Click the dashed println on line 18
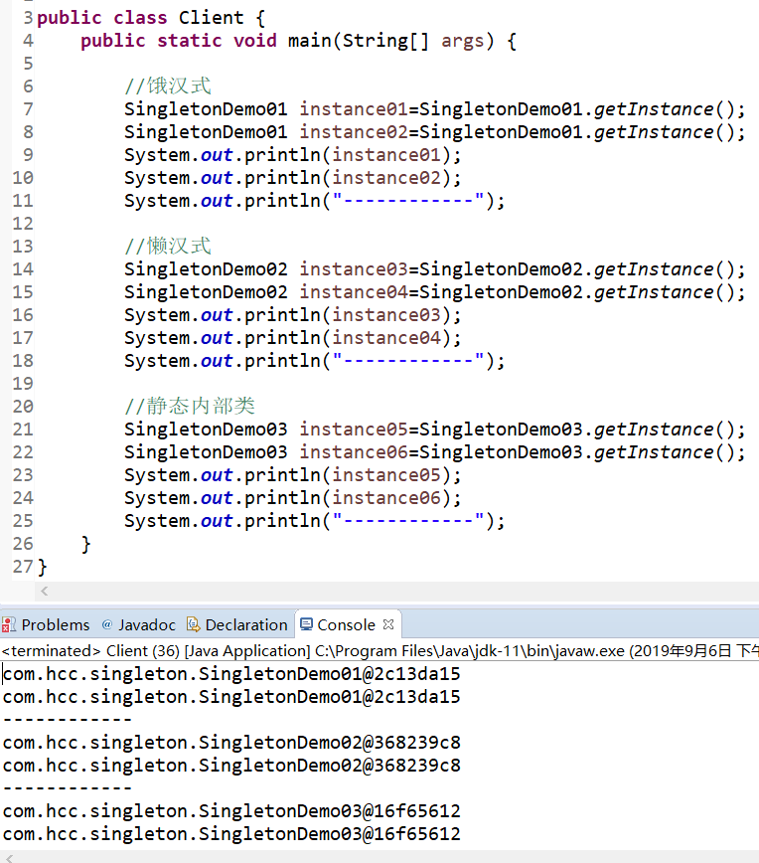Screen dimensions: 759x863 point(314,361)
